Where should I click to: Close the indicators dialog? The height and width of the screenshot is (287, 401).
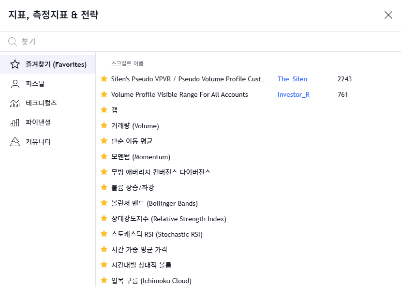(x=388, y=15)
